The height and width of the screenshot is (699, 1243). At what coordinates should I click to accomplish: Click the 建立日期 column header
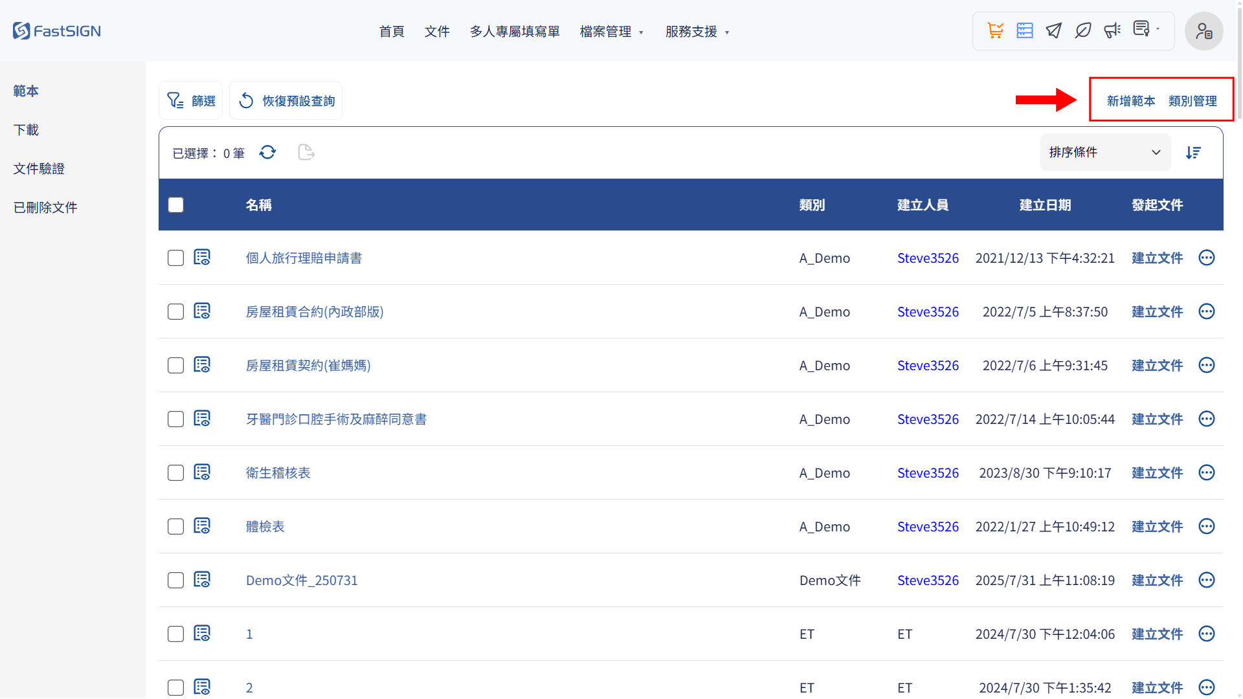point(1045,205)
